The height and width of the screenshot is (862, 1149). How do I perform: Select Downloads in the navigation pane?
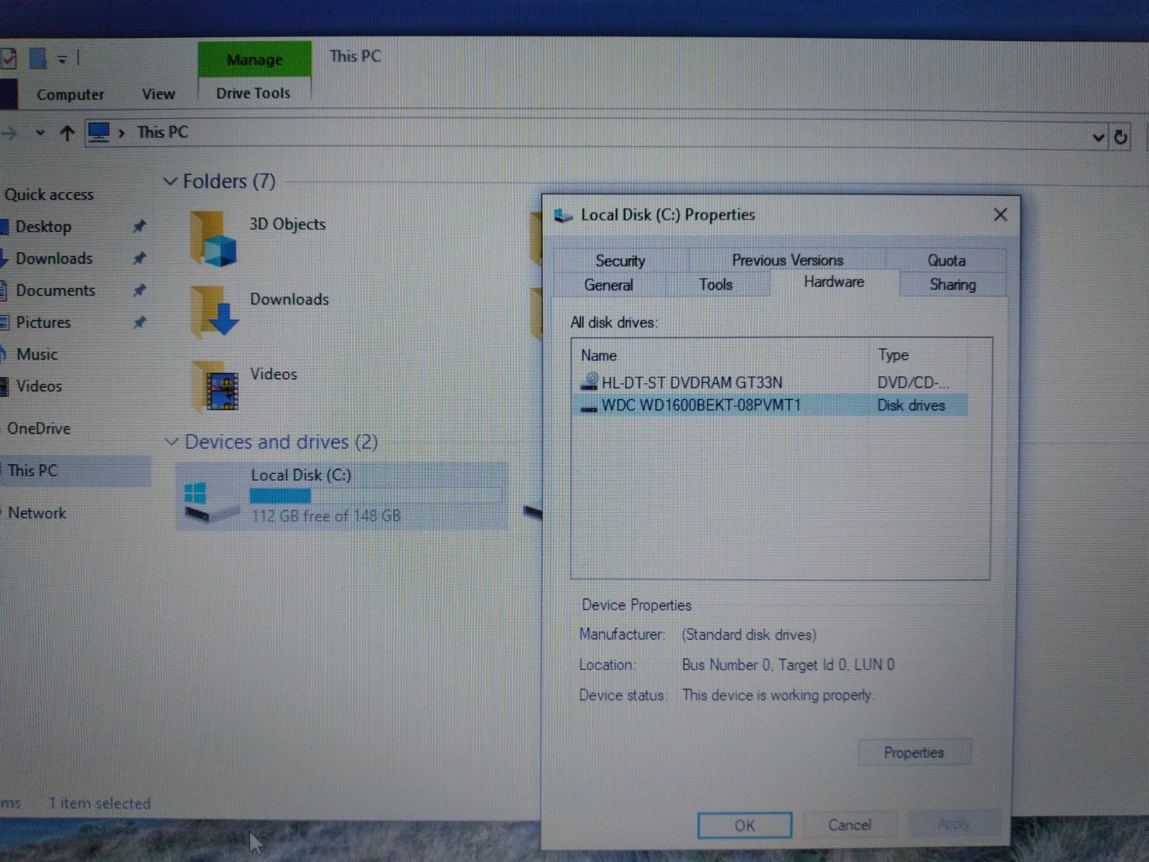(x=54, y=258)
